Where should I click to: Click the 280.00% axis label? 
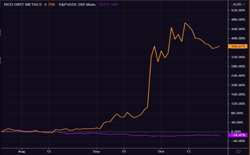point(238,66)
